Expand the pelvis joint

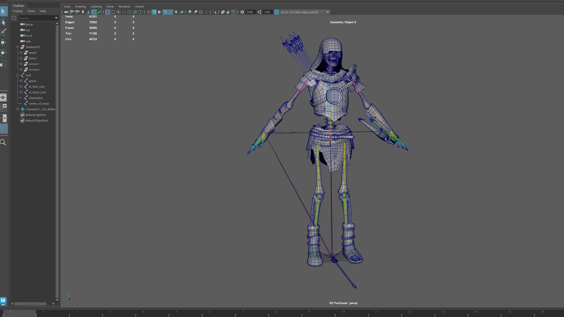pos(21,81)
